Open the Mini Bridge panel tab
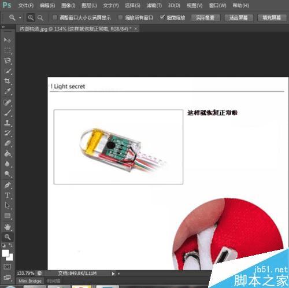Image resolution: width=289 pixels, height=288 pixels. pyautogui.click(x=30, y=281)
